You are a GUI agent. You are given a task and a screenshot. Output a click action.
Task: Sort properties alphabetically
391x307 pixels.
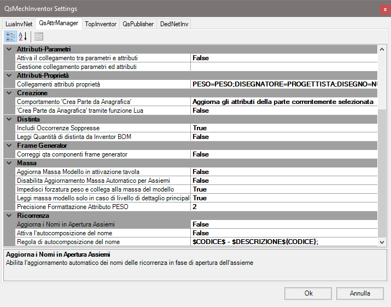tap(23, 37)
